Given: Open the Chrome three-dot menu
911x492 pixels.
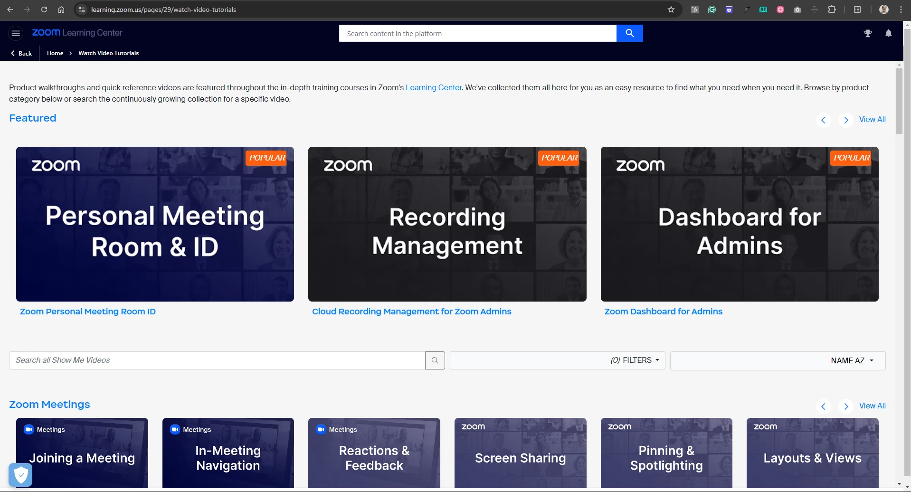Looking at the screenshot, I should pyautogui.click(x=901, y=9).
